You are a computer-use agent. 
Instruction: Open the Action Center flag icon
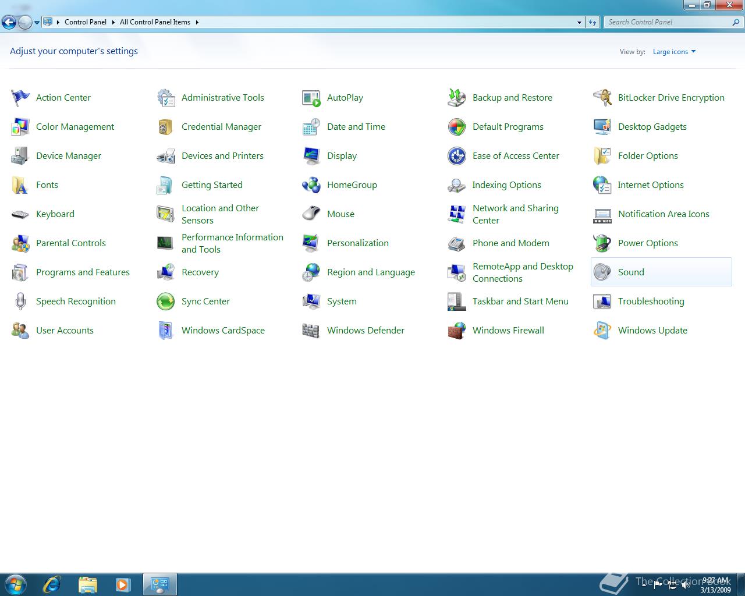click(x=20, y=98)
